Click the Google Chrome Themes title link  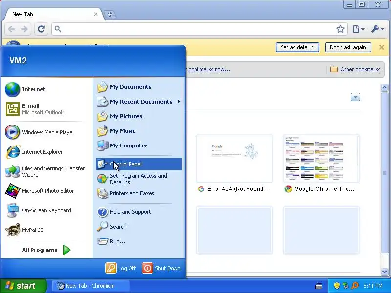coord(324,189)
